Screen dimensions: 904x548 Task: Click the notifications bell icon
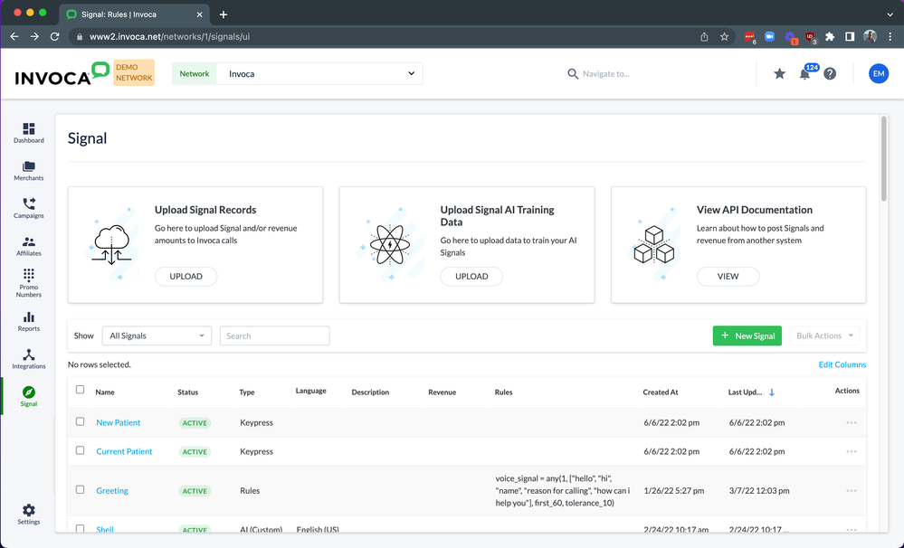tap(804, 74)
